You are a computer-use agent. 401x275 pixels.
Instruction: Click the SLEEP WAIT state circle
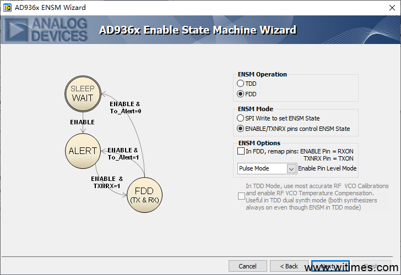83,94
